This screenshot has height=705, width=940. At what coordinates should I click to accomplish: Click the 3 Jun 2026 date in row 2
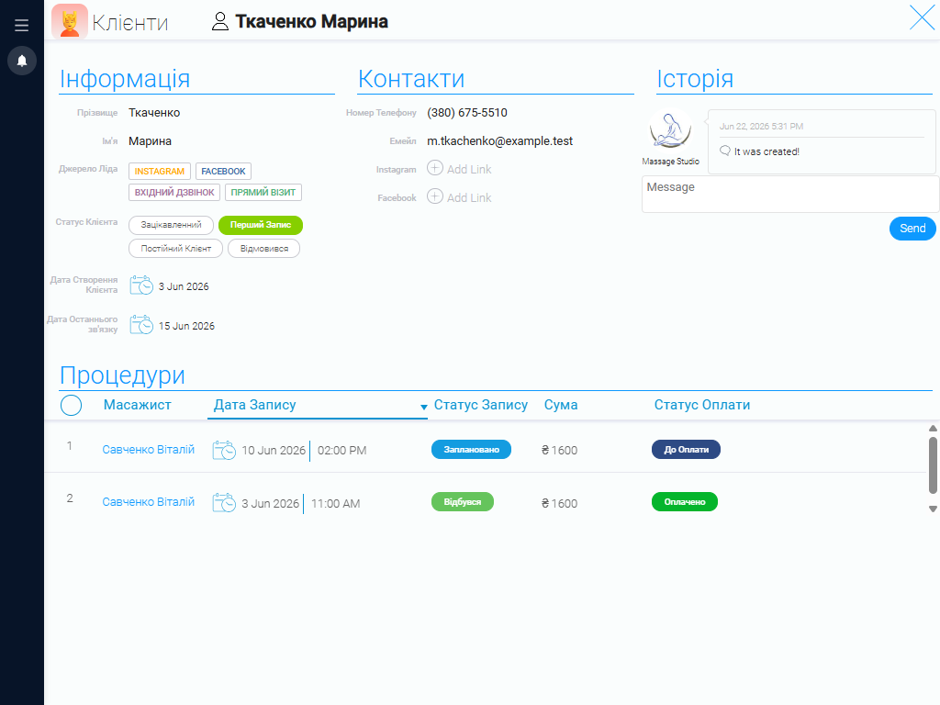(x=271, y=504)
